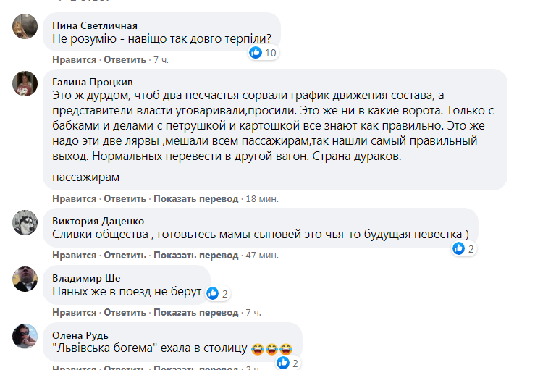Open Олена Рудь's profile avatar

point(25,335)
